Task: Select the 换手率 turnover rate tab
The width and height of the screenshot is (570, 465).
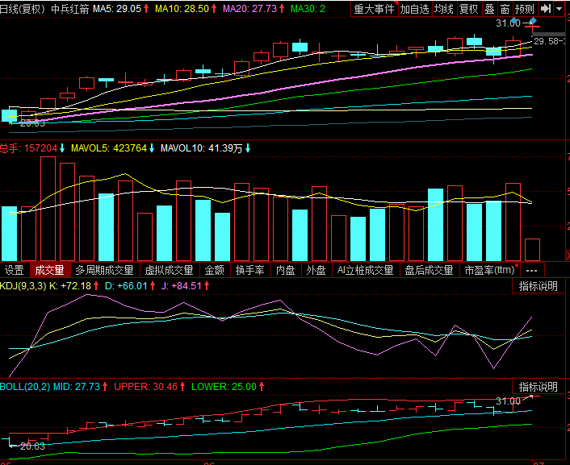Action: 250,270
